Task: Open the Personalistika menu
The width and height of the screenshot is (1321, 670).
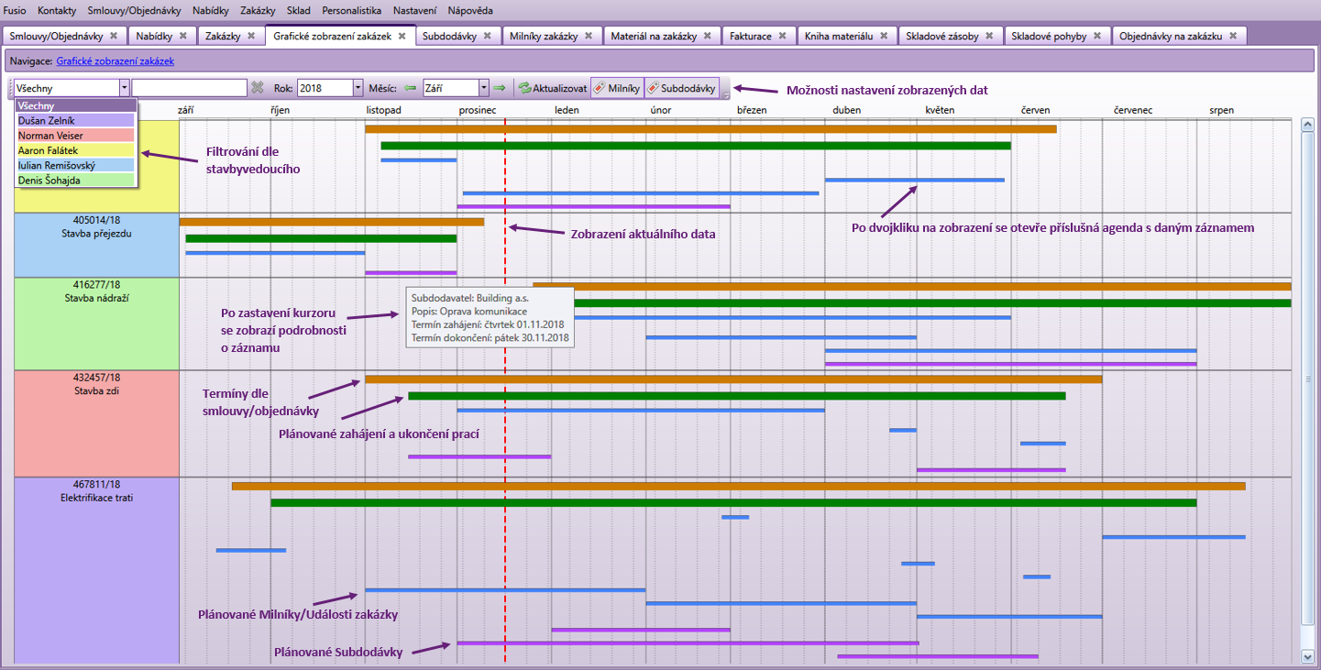Action: 352,10
